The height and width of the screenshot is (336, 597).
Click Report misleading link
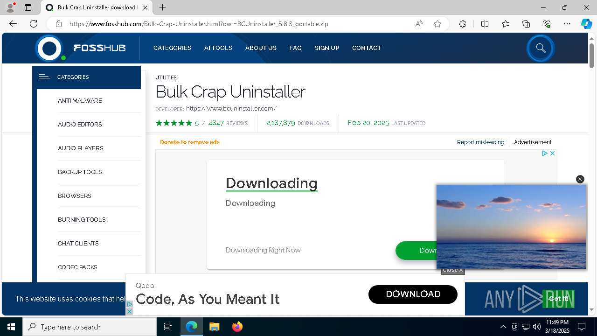point(480,142)
